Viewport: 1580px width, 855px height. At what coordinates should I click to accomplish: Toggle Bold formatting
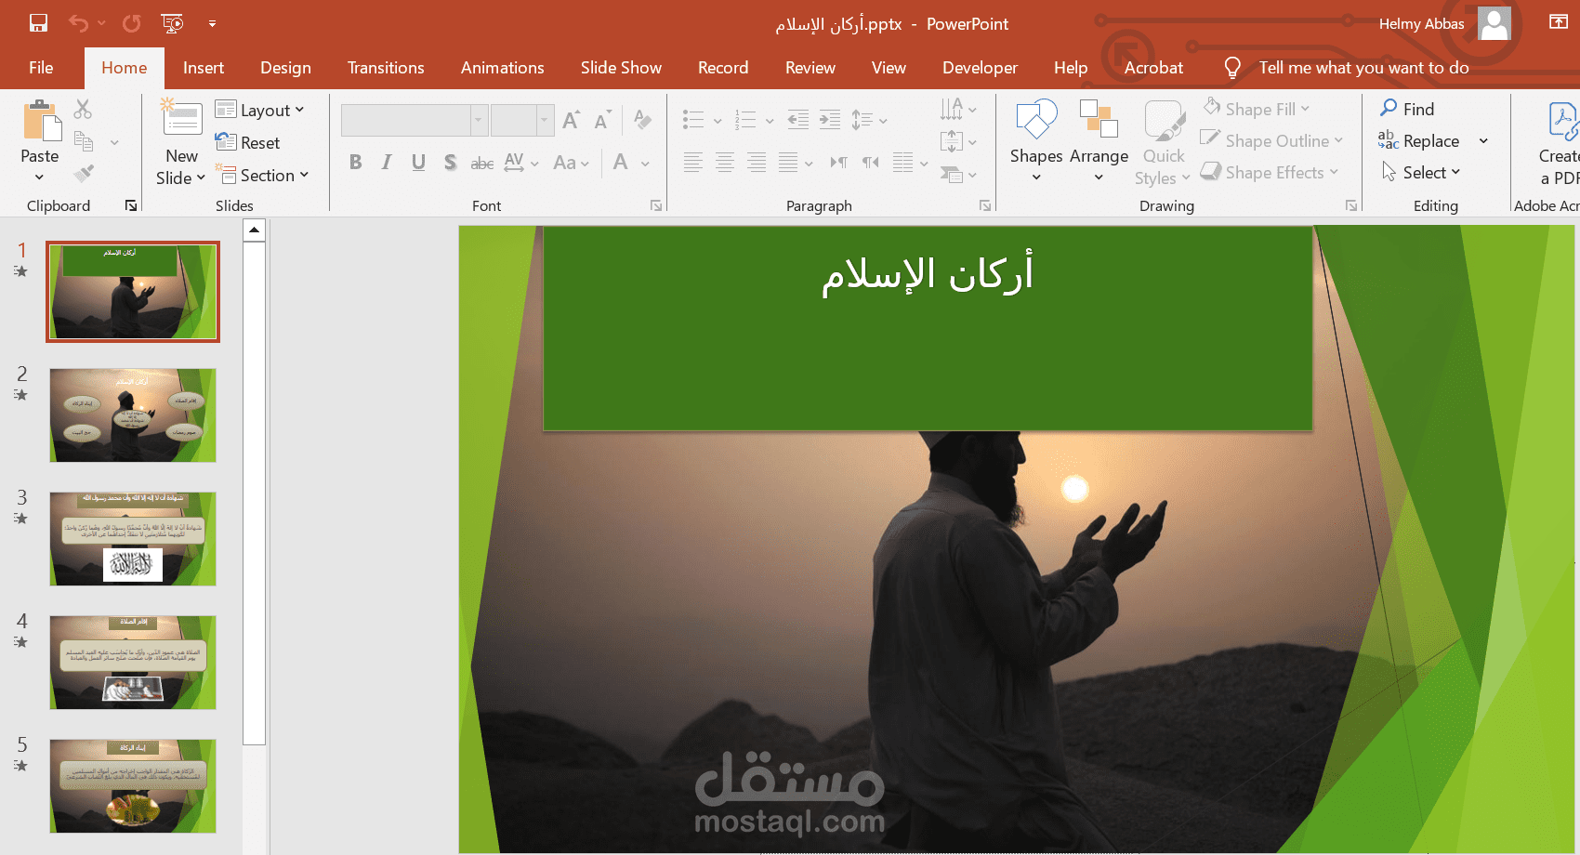coord(355,163)
